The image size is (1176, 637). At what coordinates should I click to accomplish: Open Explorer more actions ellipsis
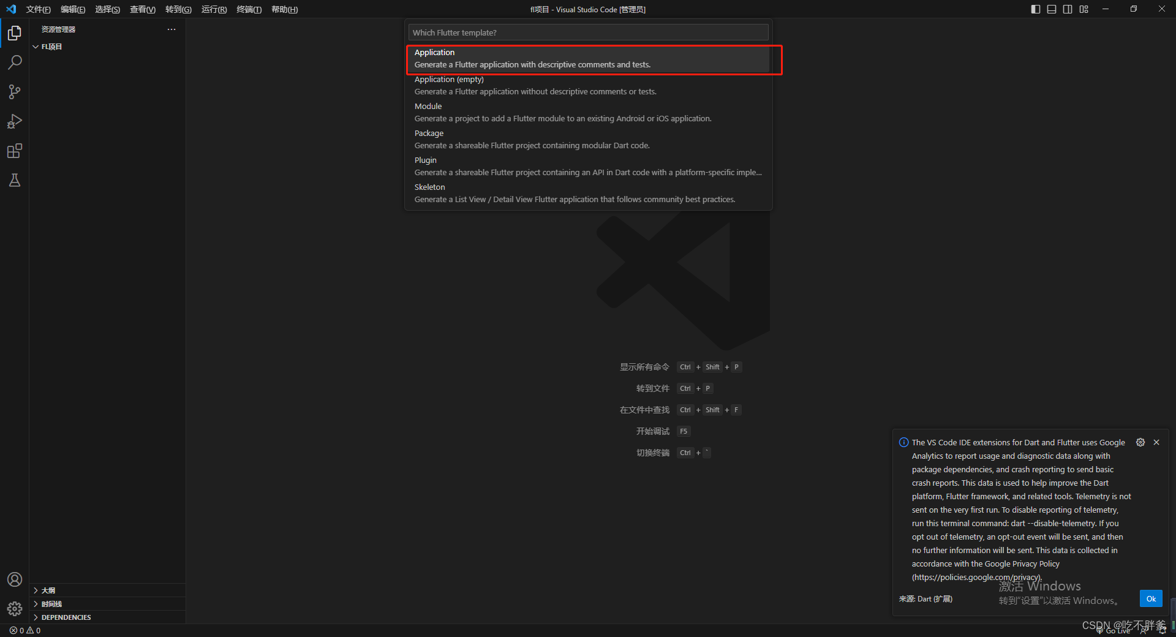[171, 29]
